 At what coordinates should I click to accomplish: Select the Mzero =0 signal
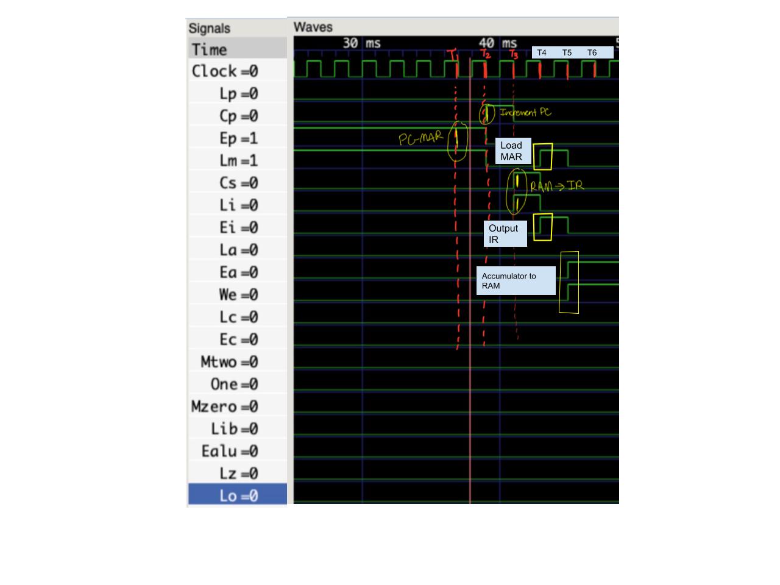click(x=238, y=406)
